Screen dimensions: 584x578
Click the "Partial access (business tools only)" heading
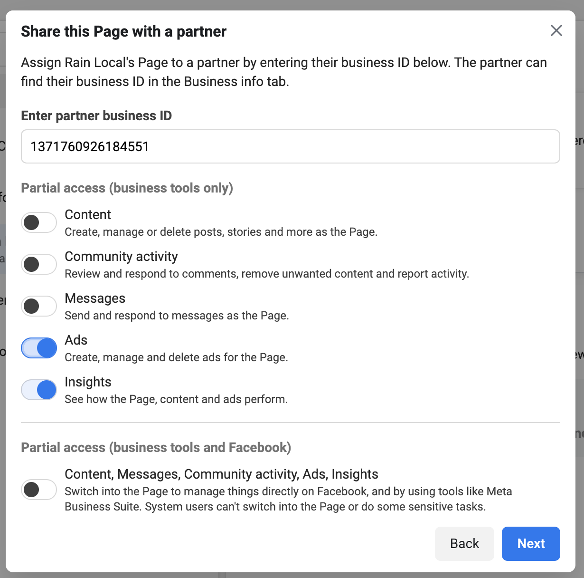[x=127, y=188]
